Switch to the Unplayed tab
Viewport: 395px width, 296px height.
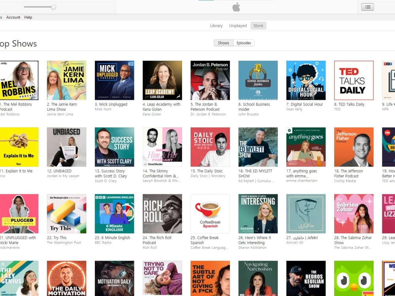(238, 26)
